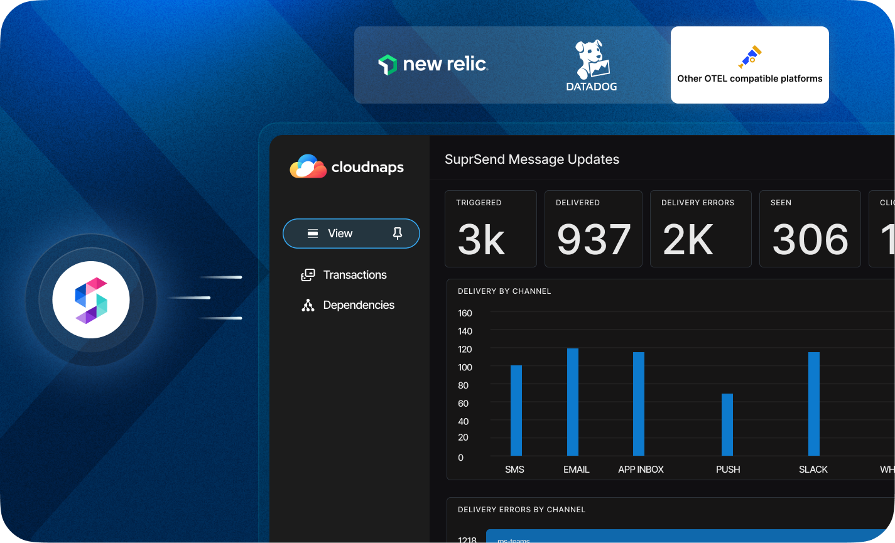This screenshot has height=543, width=895.
Task: Click the SLACK axis label
Action: (813, 470)
